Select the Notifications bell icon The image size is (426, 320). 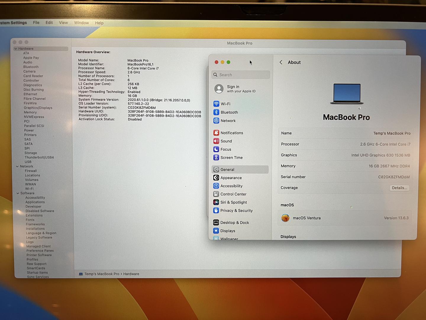tap(216, 133)
